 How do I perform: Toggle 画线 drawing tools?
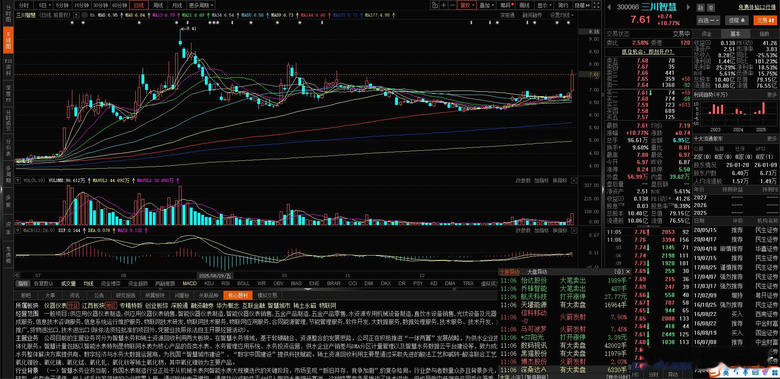click(525, 5)
